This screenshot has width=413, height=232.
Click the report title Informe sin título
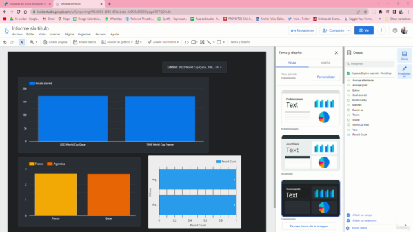click(30, 28)
